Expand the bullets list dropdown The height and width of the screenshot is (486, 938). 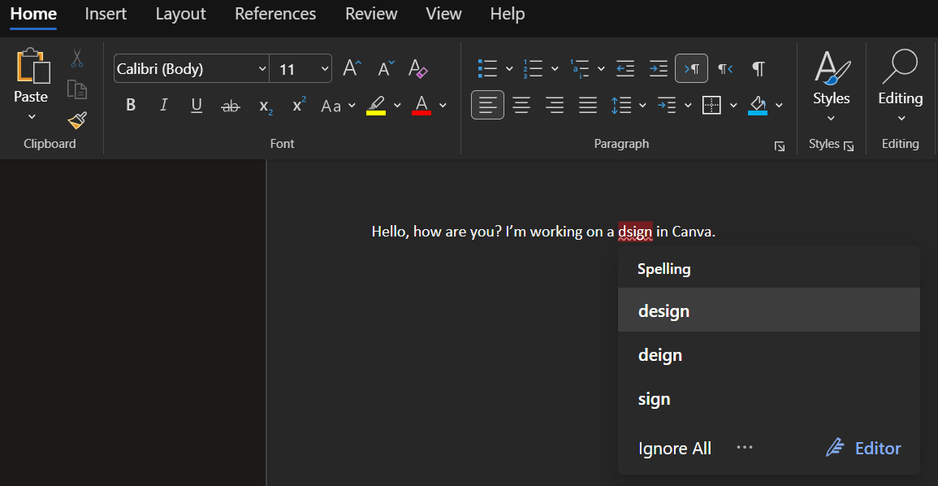coord(509,69)
